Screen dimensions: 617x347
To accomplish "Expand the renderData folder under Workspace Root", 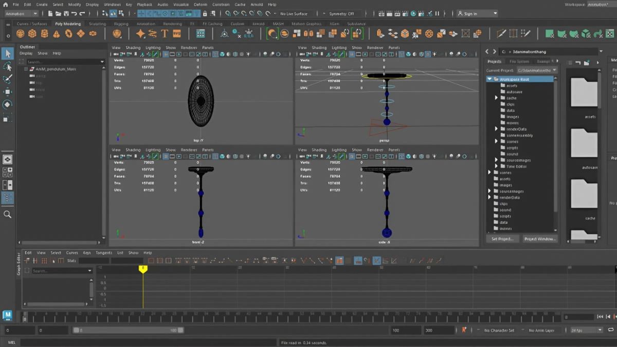I will tap(497, 129).
